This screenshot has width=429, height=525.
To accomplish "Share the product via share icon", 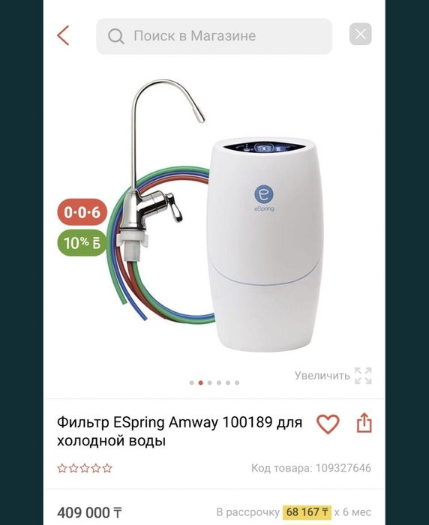I will click(364, 422).
